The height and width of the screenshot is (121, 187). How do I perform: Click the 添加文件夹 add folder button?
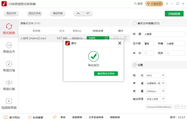[35, 13]
